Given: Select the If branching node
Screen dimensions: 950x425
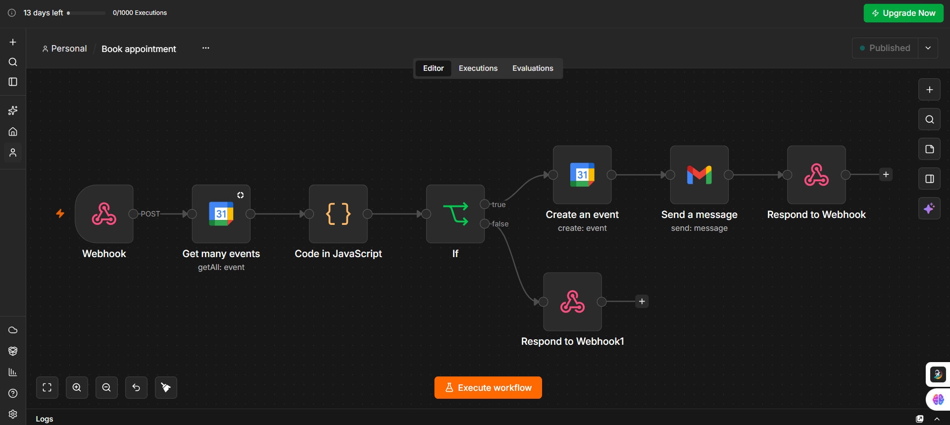Looking at the screenshot, I should (455, 214).
